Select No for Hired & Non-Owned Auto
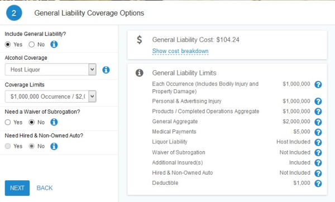Screen dimensions: 335x202 pyautogui.click(x=32, y=146)
